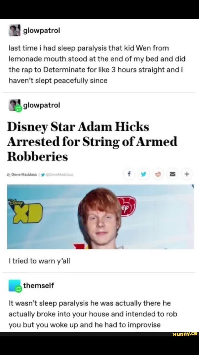Screen dimensions: 199x355
Task: Open the Adam Hicks article photo
Action: 101,217
